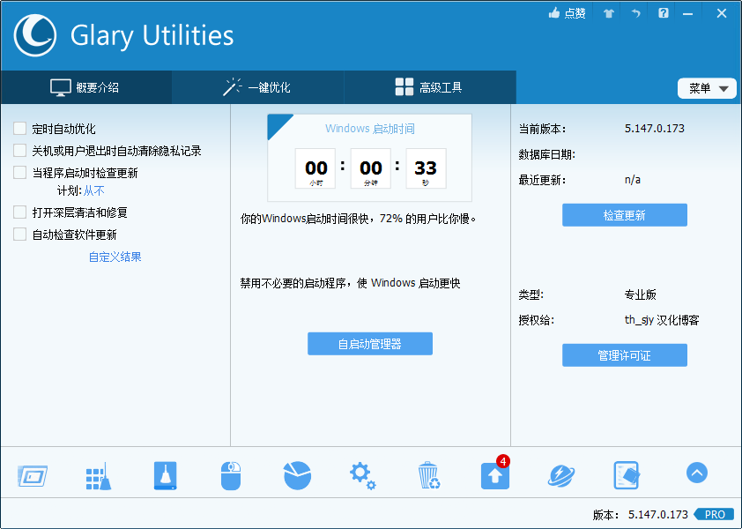Toggle 关机或用户退出时自动清除隐私记录 checkbox
Image resolution: width=742 pixels, height=529 pixels.
pyautogui.click(x=20, y=151)
